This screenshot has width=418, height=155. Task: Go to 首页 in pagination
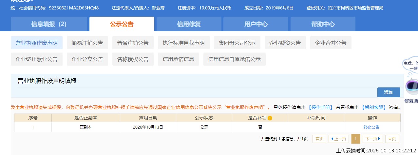click(x=319, y=139)
